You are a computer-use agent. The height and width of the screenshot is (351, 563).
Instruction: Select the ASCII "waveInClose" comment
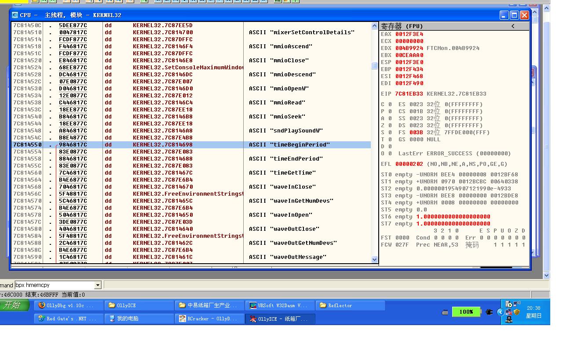(x=282, y=187)
